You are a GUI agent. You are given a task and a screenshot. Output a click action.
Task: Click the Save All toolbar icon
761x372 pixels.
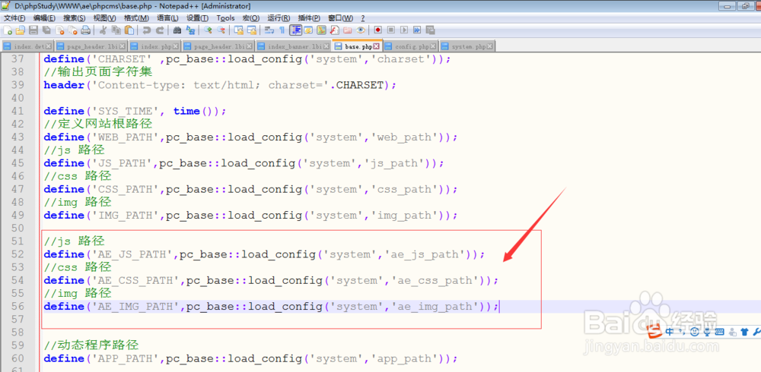pos(46,30)
